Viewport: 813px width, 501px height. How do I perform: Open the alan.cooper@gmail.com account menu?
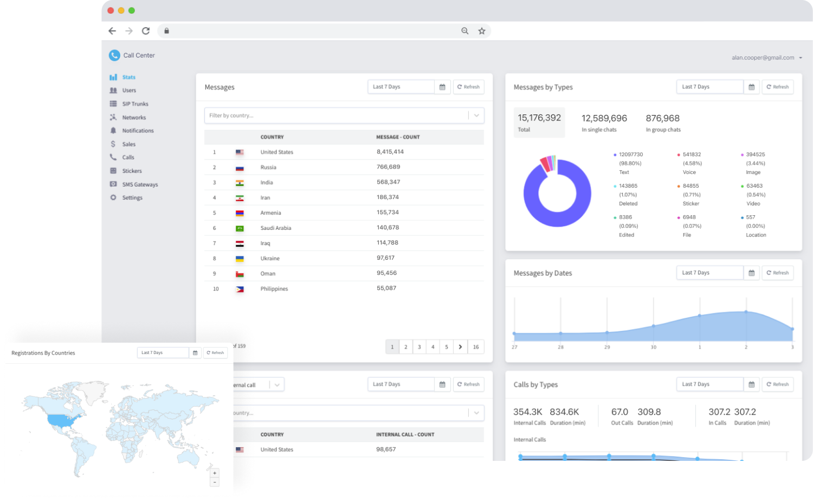coord(764,57)
